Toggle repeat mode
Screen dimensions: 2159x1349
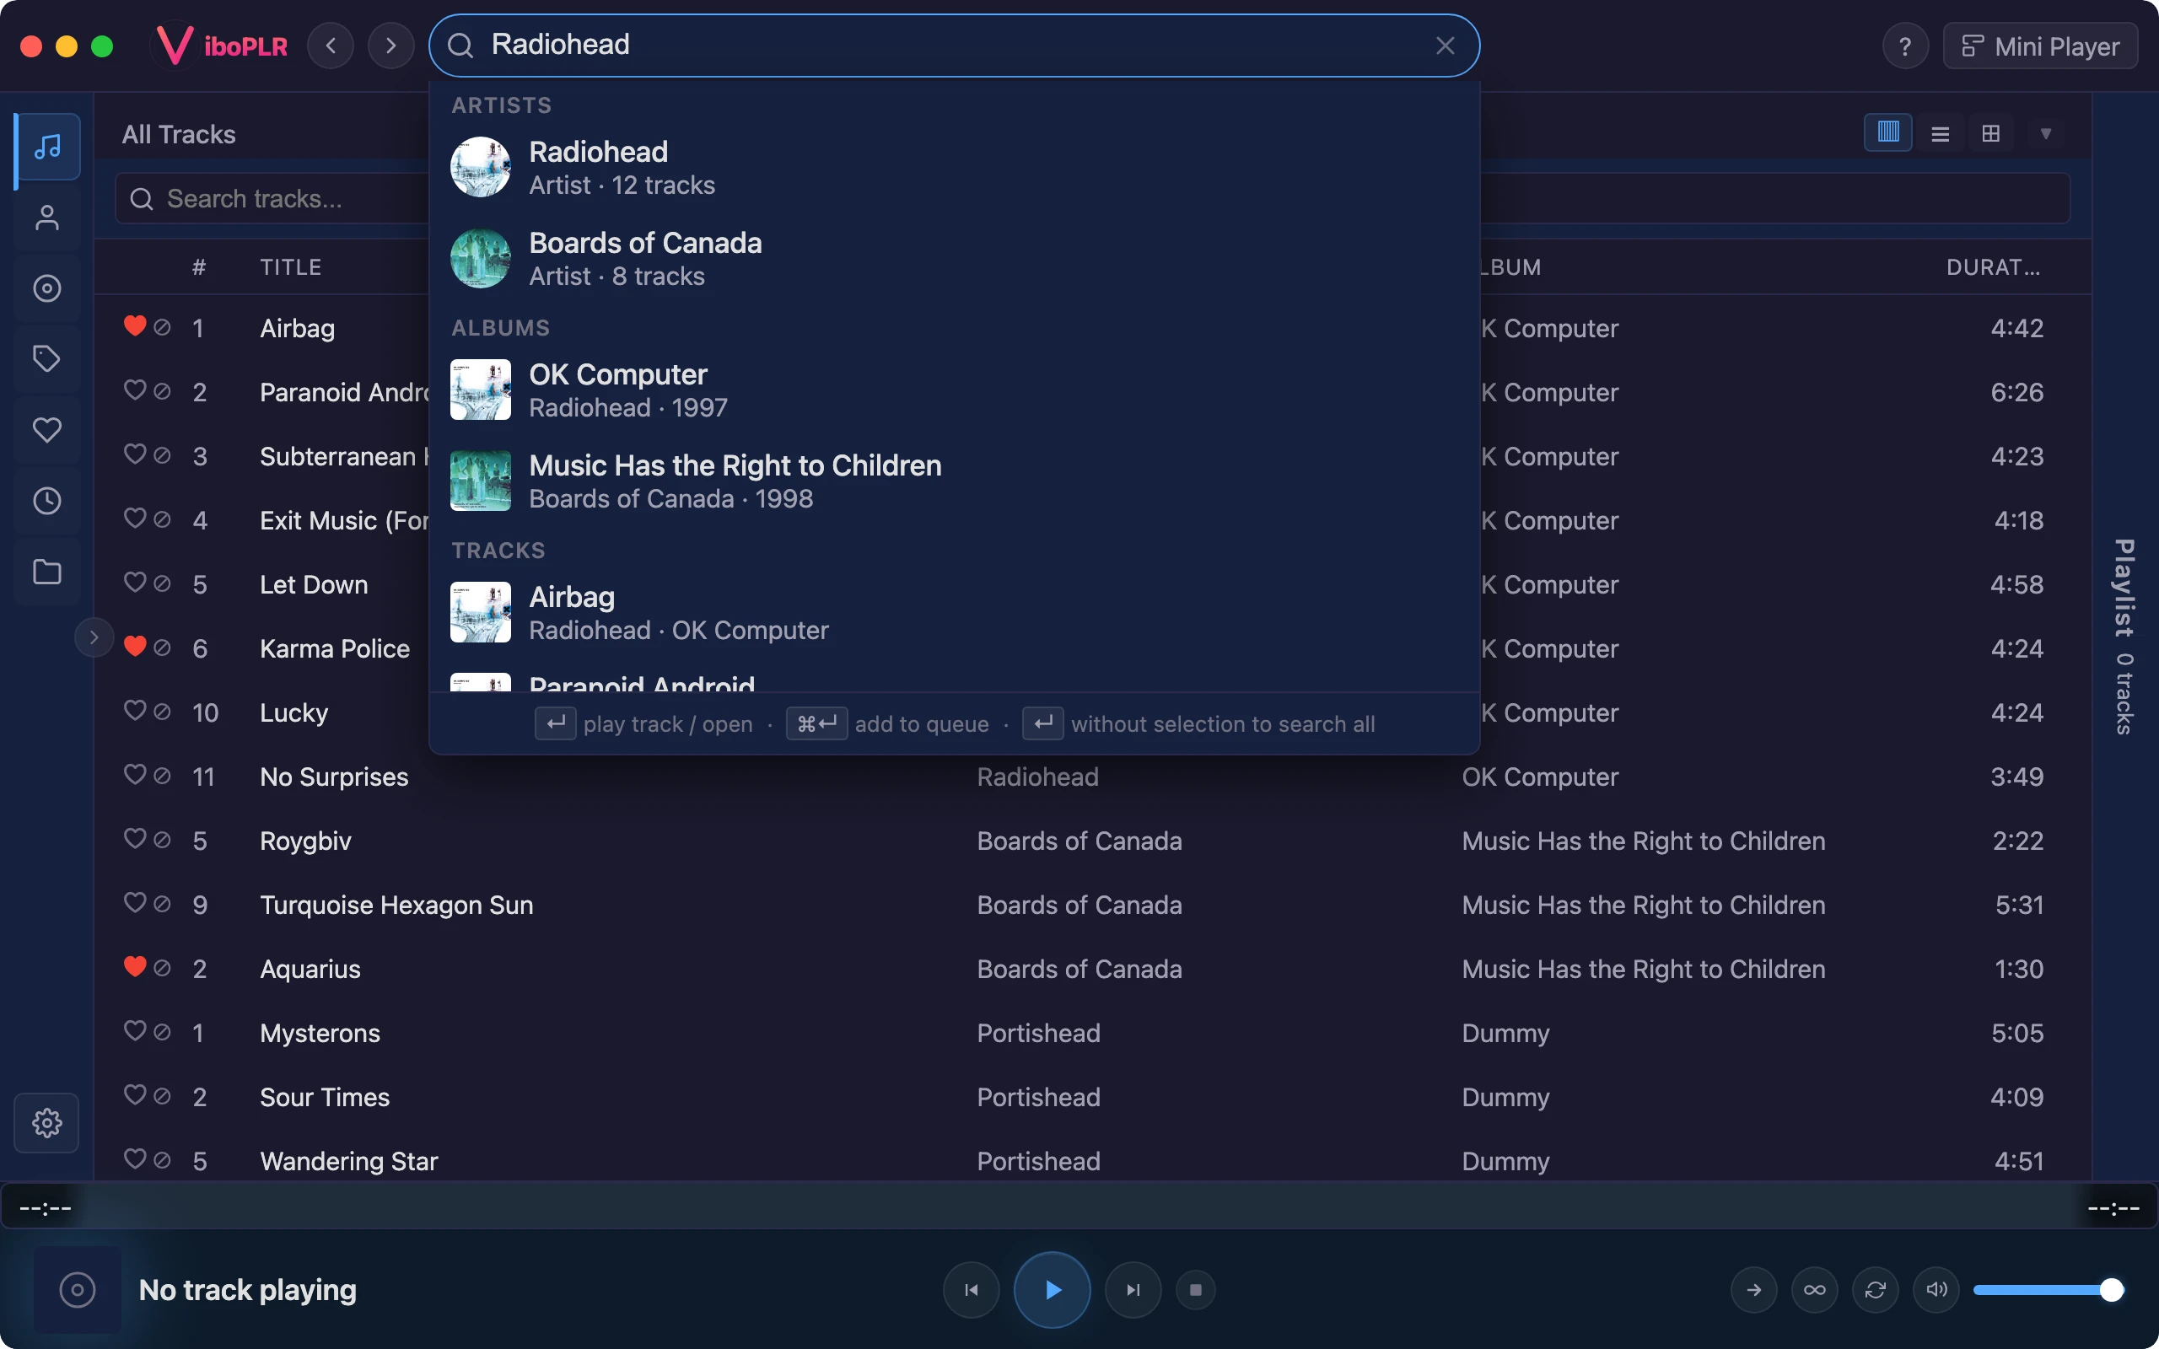coord(1876,1290)
